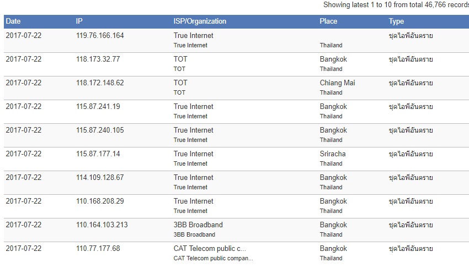
Task: Select IP address 110.164.103.213
Action: click(102, 225)
